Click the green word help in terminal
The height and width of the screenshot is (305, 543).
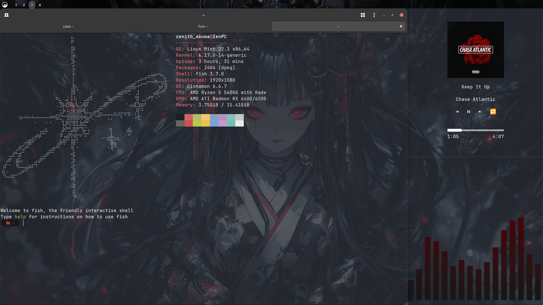coord(20,217)
